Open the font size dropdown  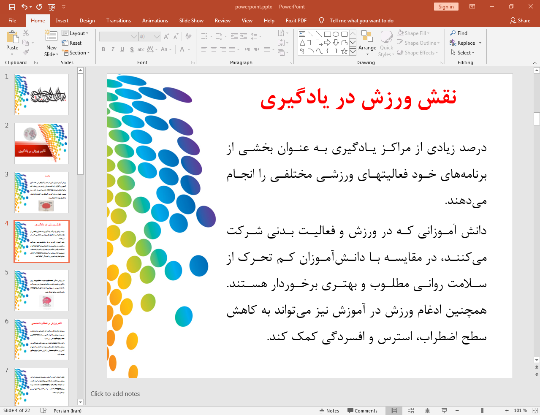tap(157, 37)
